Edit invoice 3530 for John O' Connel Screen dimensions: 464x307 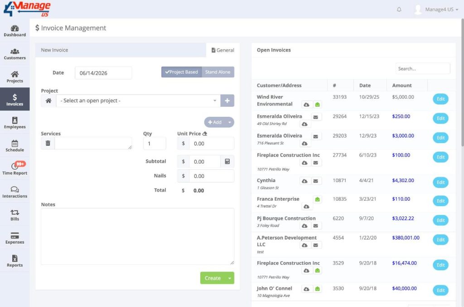tap(440, 290)
